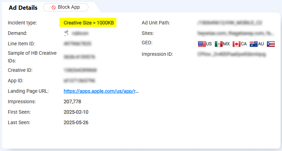This screenshot has height=151, width=282.
Task: Click the blurred Line Item ID value
Action: coord(78,44)
